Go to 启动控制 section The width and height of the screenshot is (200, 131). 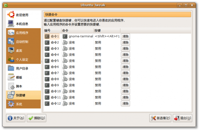tap(23, 41)
